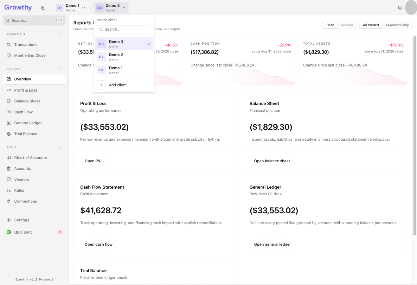Select the All Posted filter
This screenshot has width=417, height=285.
tap(371, 25)
